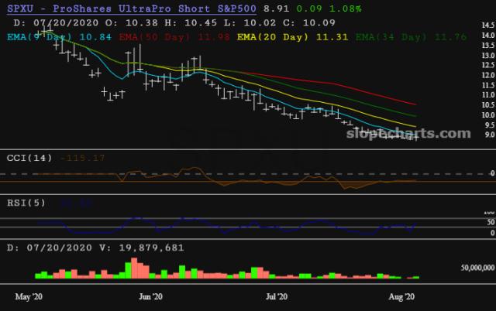496x311 pixels.
Task: Click the May '20 date axis label
Action: 29,296
